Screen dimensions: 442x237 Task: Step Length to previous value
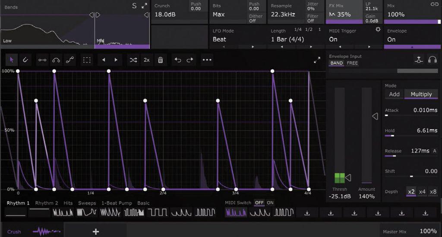point(282,47)
